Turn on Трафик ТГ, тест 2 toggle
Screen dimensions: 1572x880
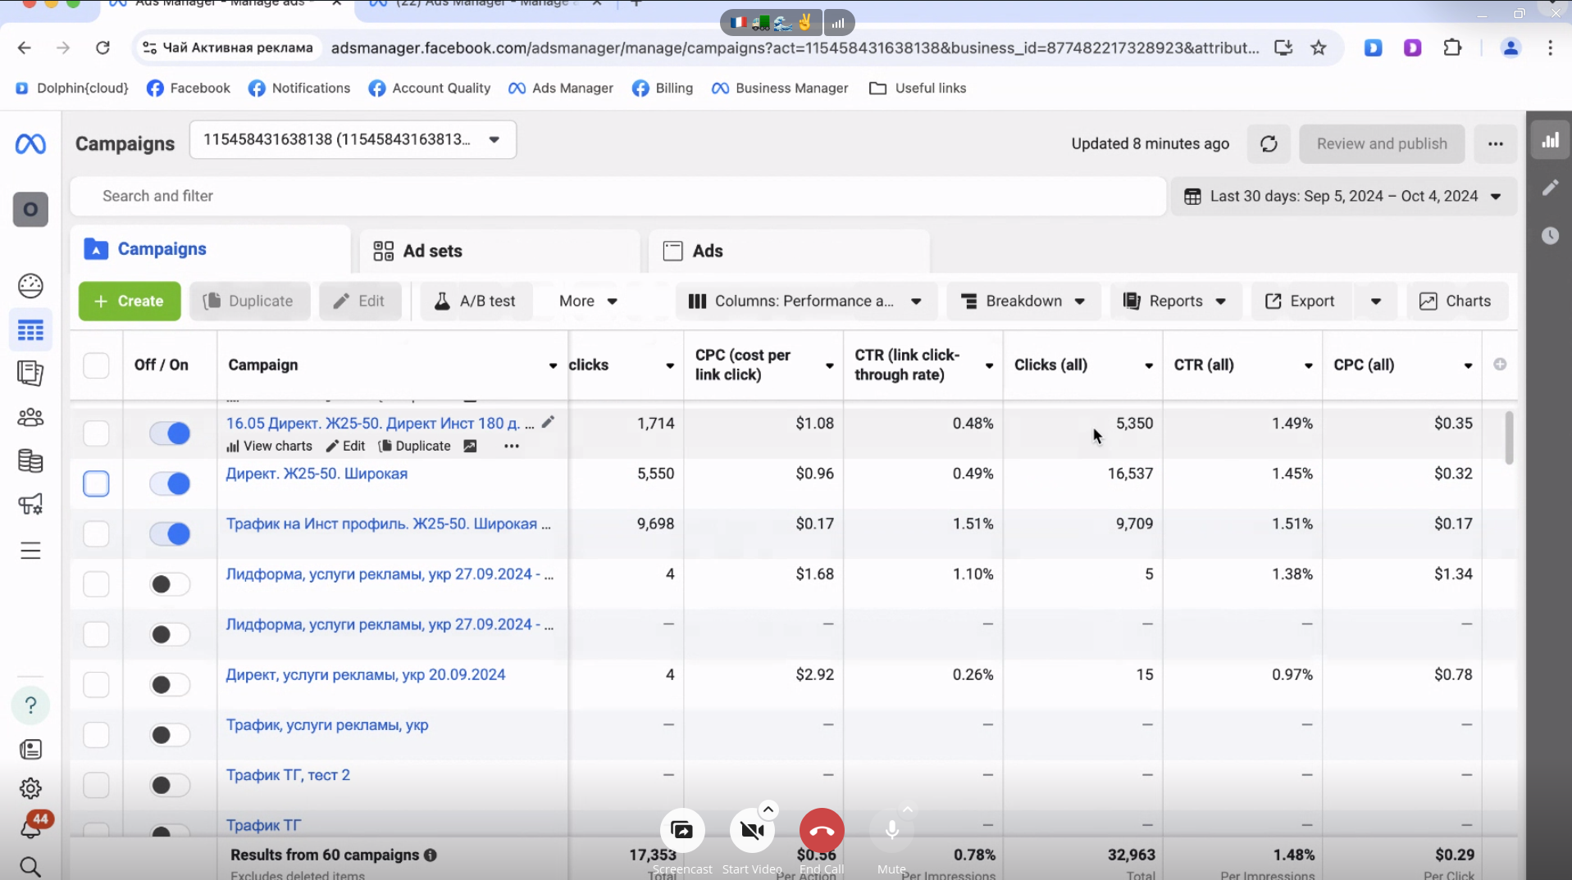[170, 785]
